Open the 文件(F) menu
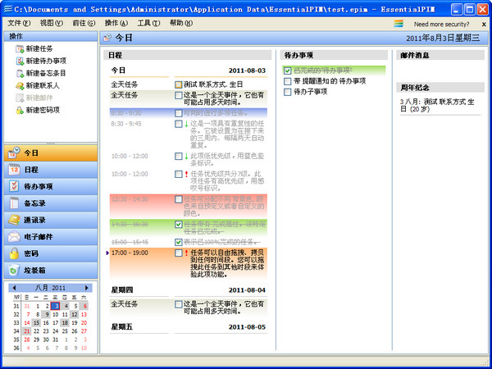 (18, 23)
